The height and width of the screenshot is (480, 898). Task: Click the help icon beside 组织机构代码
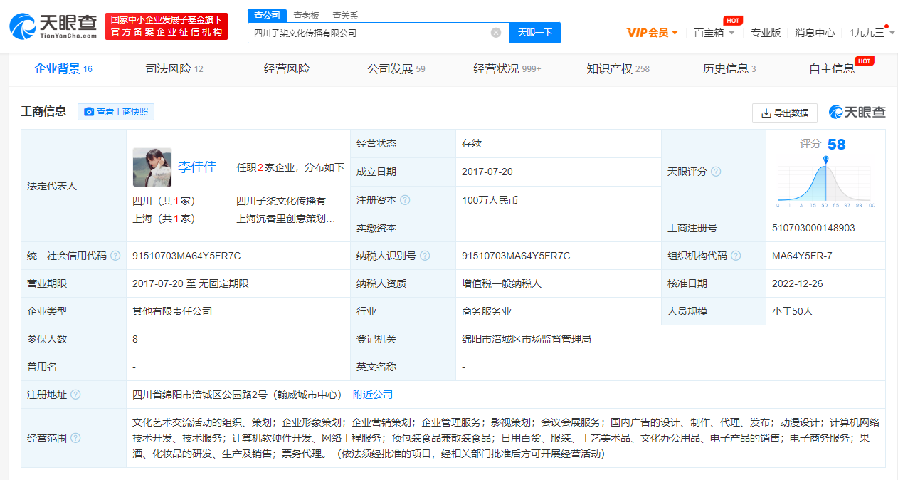tap(736, 256)
